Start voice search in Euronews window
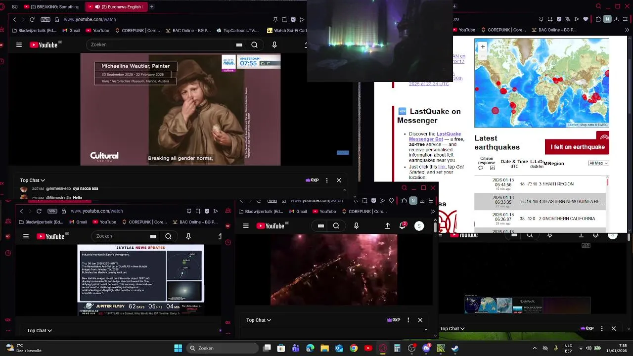 click(x=274, y=44)
